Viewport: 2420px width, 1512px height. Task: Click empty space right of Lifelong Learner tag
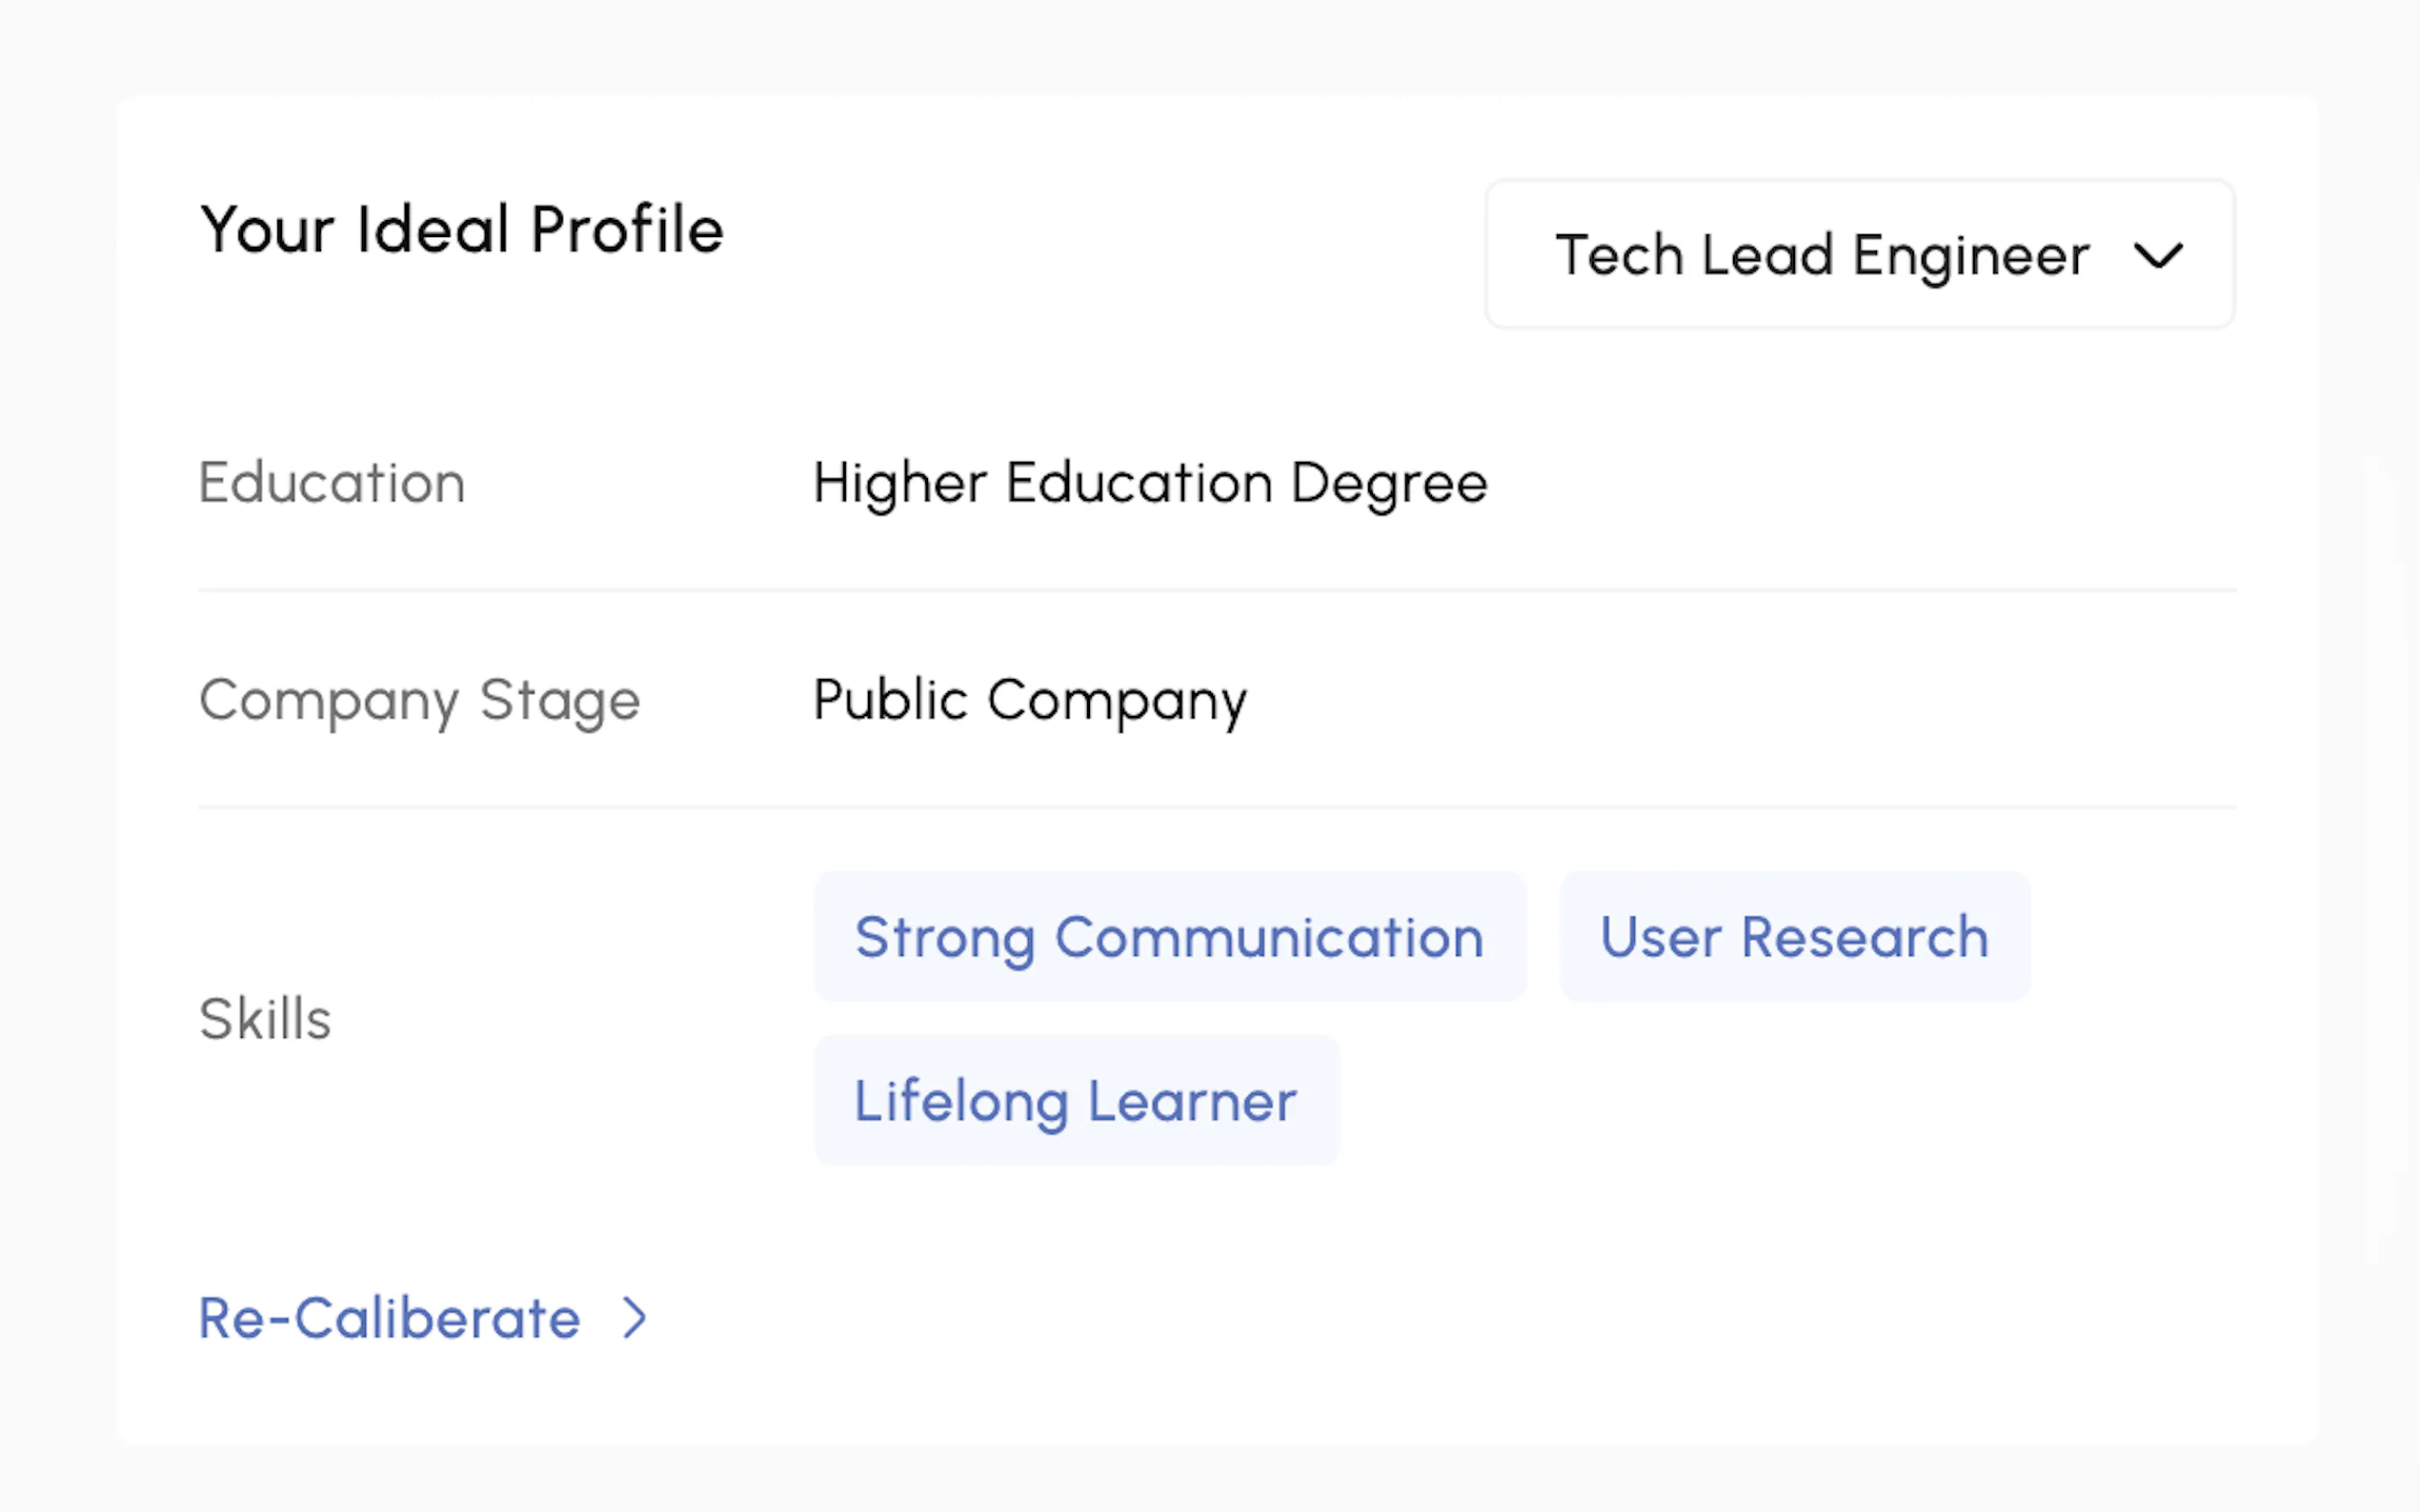click(x=1751, y=1100)
